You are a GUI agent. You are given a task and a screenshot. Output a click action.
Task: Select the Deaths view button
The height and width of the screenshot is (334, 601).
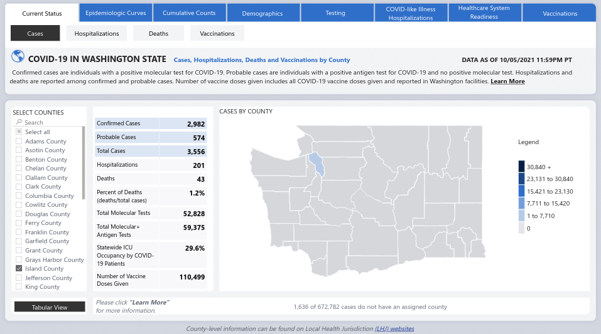tap(158, 33)
